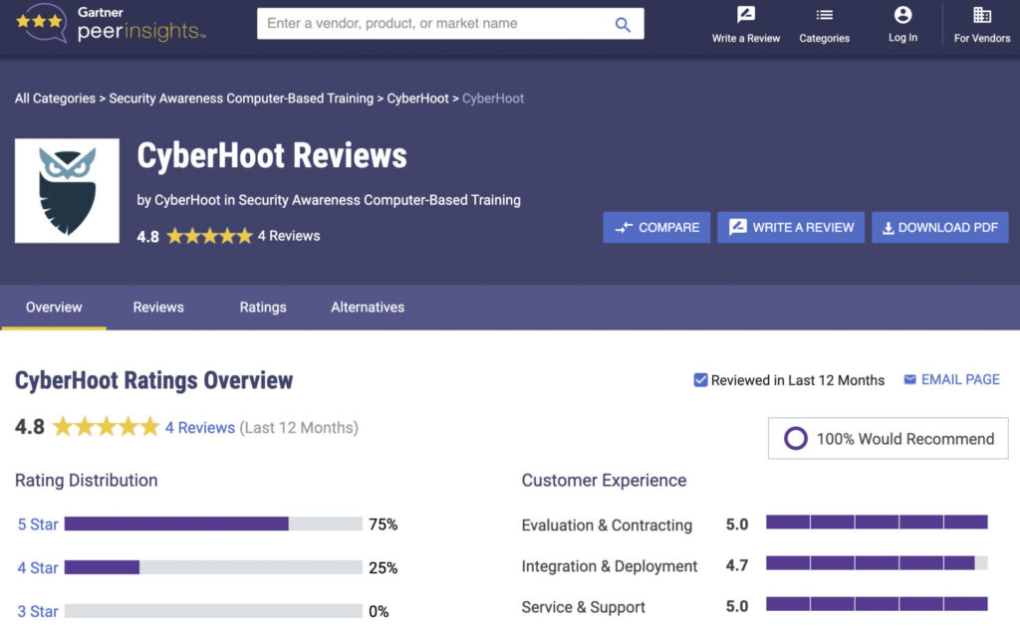Click the 3 Star 0% distribution bar
This screenshot has height=630, width=1020.
(213, 611)
